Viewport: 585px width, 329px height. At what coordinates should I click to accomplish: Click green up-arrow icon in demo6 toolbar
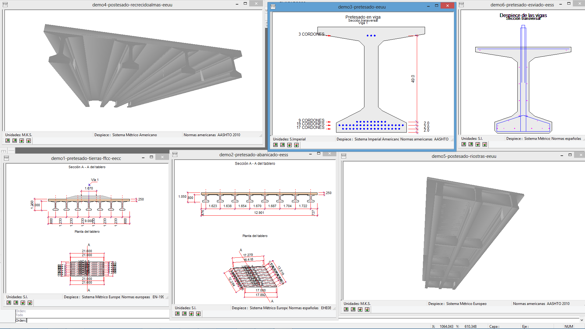pyautogui.click(x=485, y=144)
